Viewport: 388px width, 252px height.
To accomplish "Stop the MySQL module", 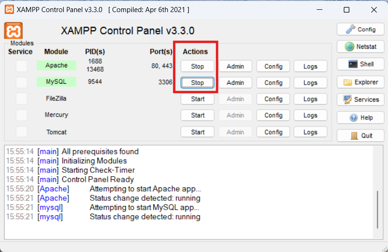I will (197, 83).
